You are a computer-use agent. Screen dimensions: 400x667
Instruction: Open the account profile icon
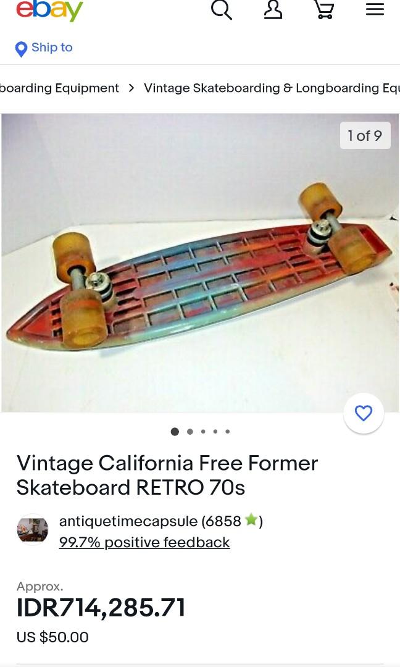tap(273, 9)
